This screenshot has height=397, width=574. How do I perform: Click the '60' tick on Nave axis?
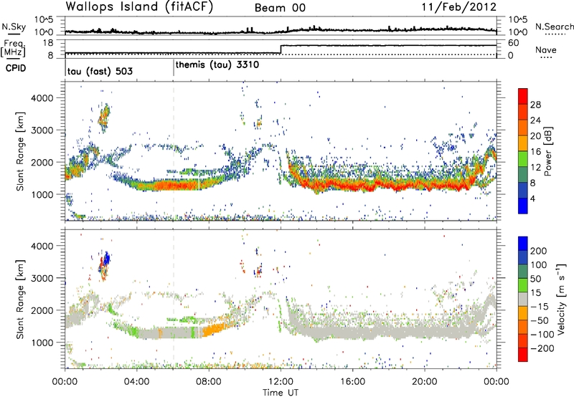click(513, 43)
